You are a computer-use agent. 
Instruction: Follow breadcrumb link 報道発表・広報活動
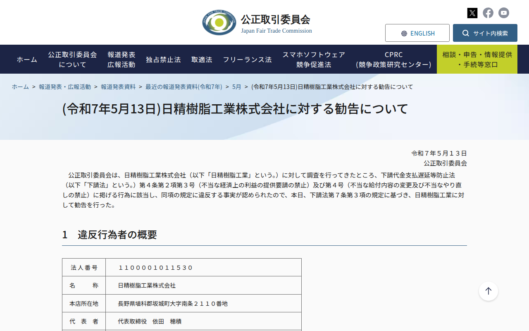pyautogui.click(x=65, y=87)
